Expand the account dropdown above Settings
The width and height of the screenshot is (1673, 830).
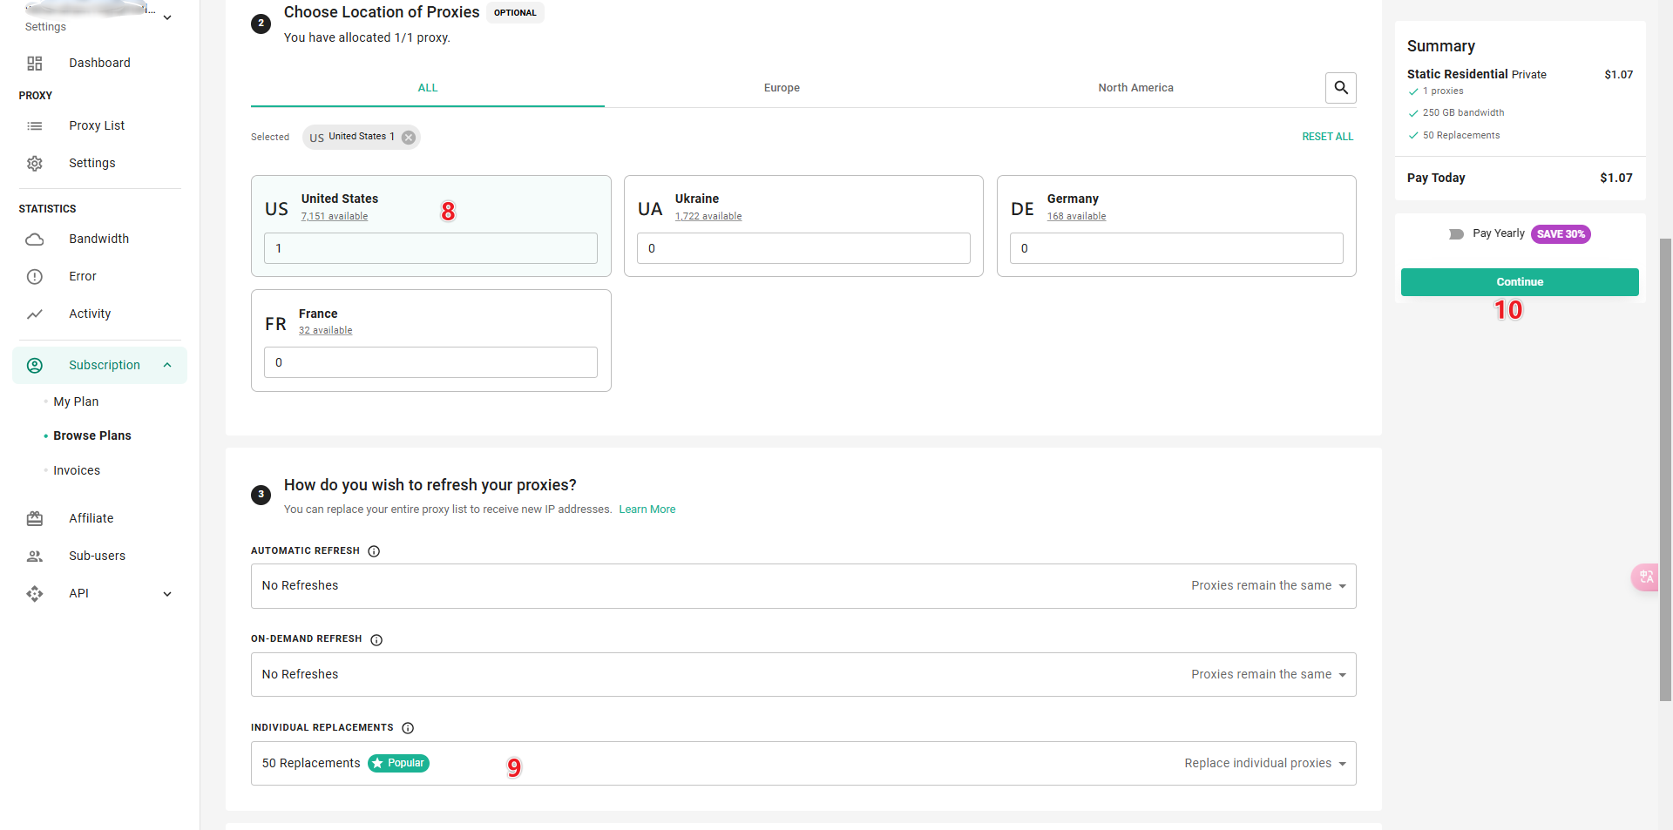pyautogui.click(x=167, y=17)
